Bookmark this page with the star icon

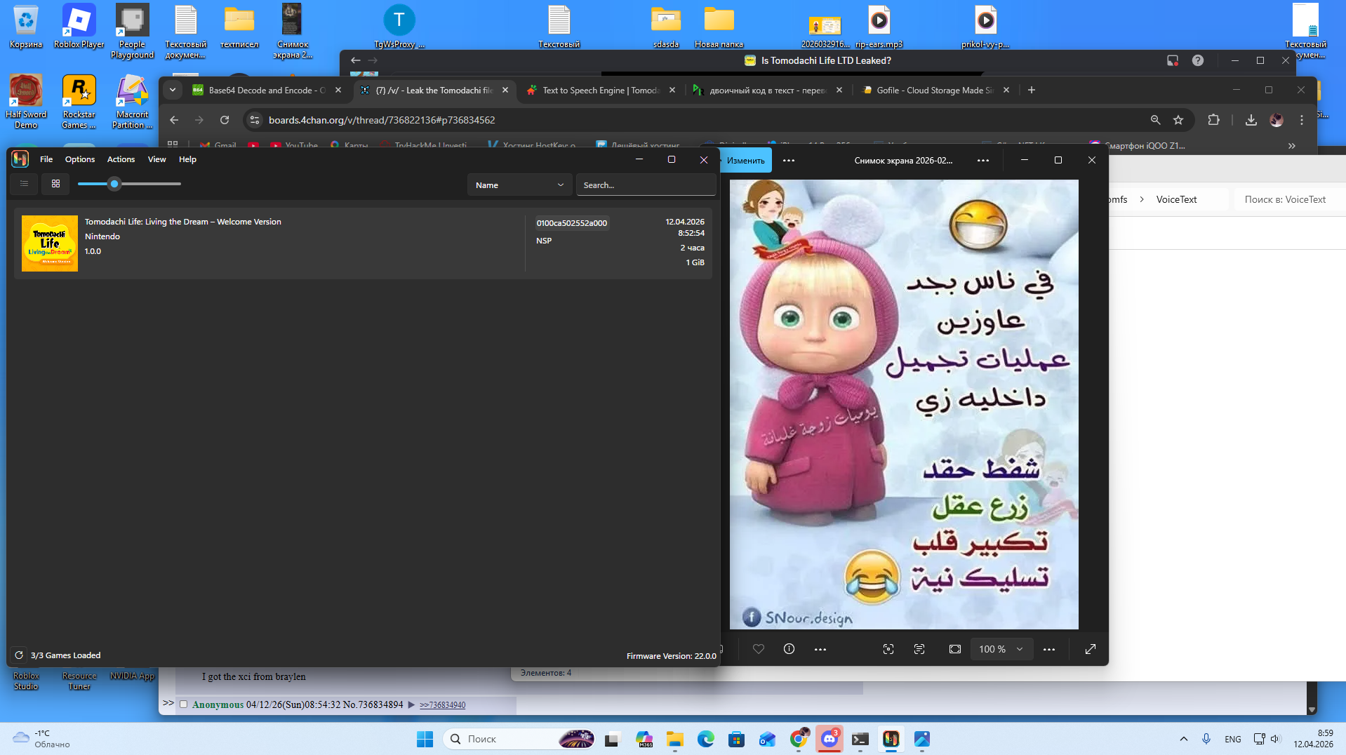(1178, 120)
